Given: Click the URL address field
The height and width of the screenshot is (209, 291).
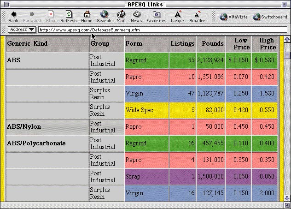Looking at the screenshot, I should point(163,30).
